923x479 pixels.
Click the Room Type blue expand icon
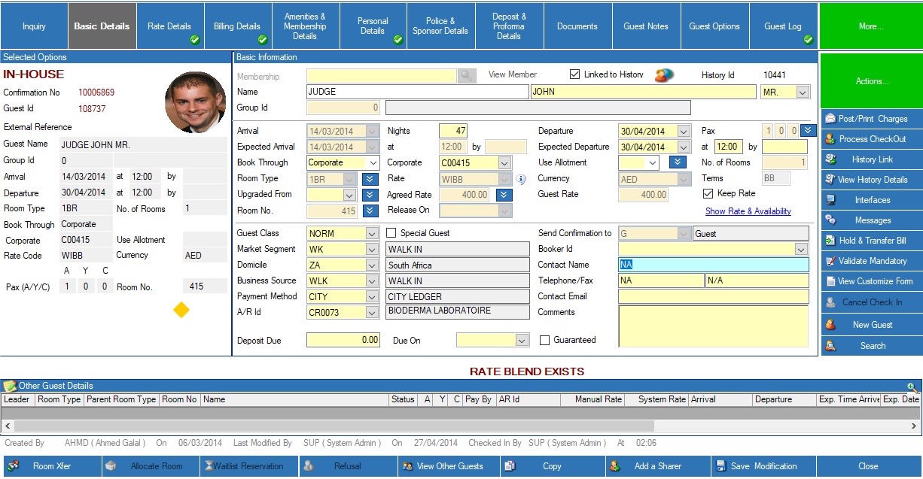pyautogui.click(x=369, y=179)
